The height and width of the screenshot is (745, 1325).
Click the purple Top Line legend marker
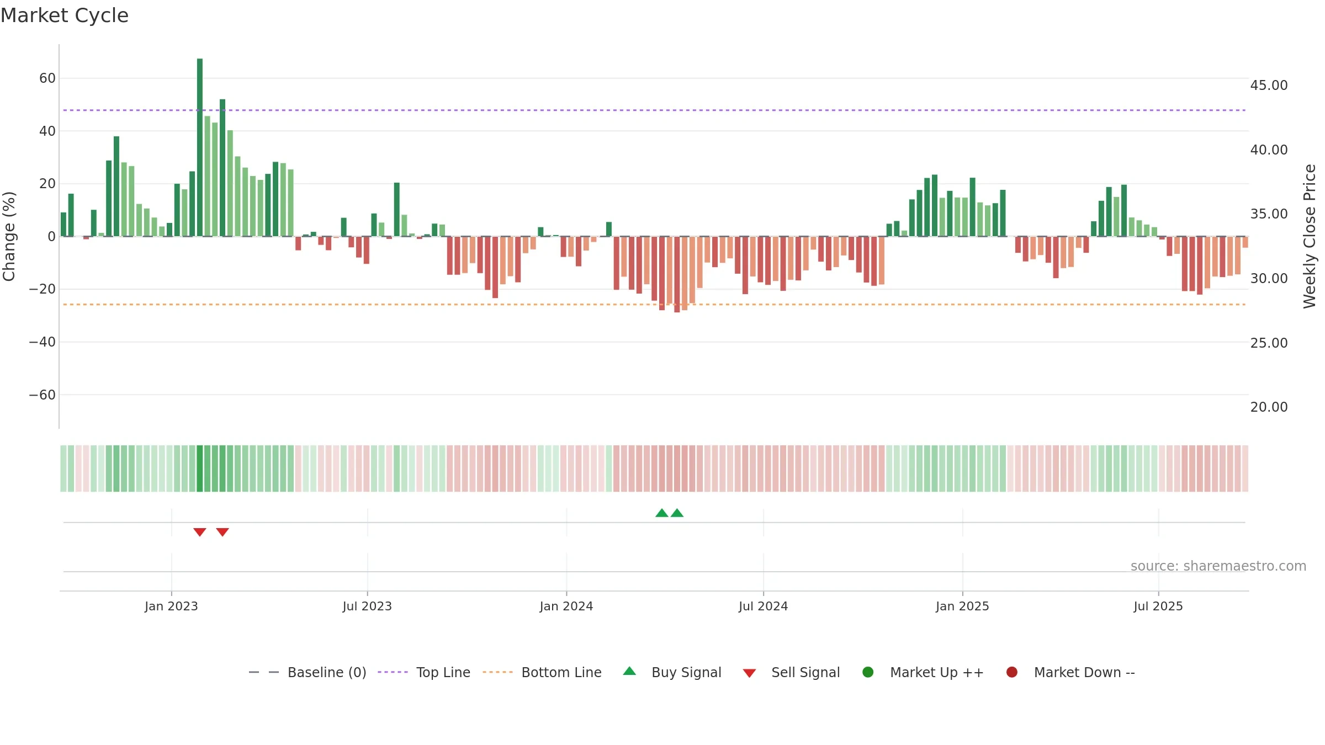click(x=393, y=672)
